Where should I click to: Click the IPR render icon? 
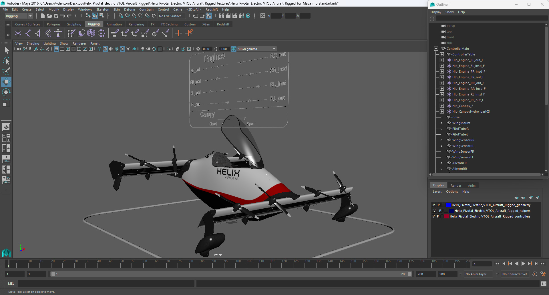(x=234, y=16)
